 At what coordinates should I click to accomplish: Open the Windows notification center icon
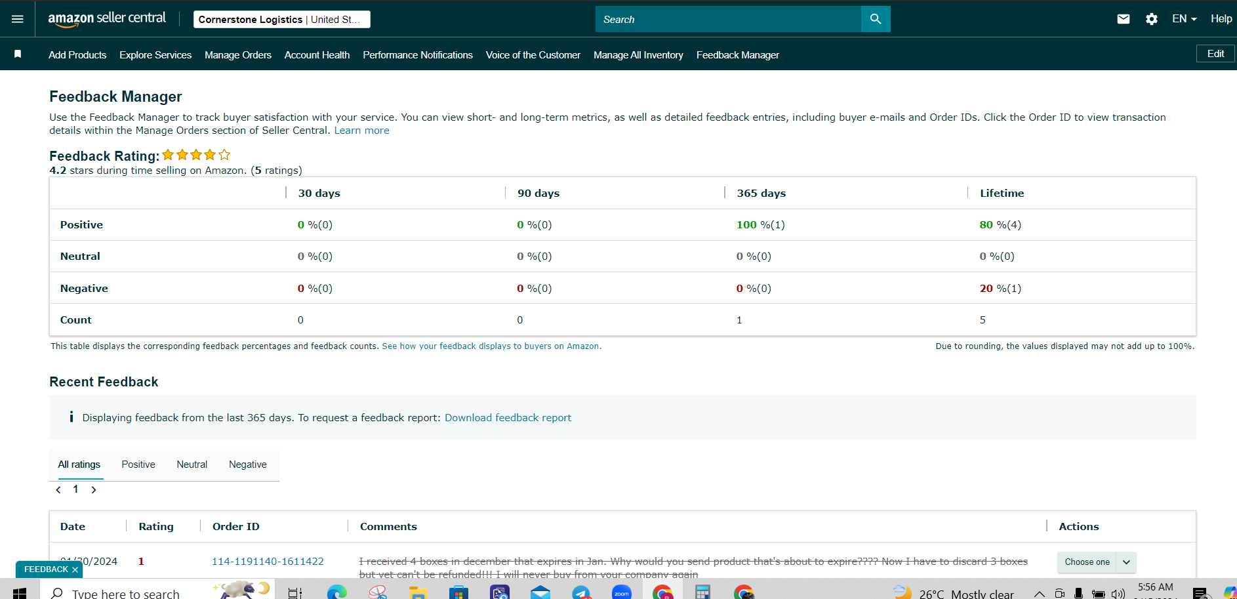tap(1200, 594)
